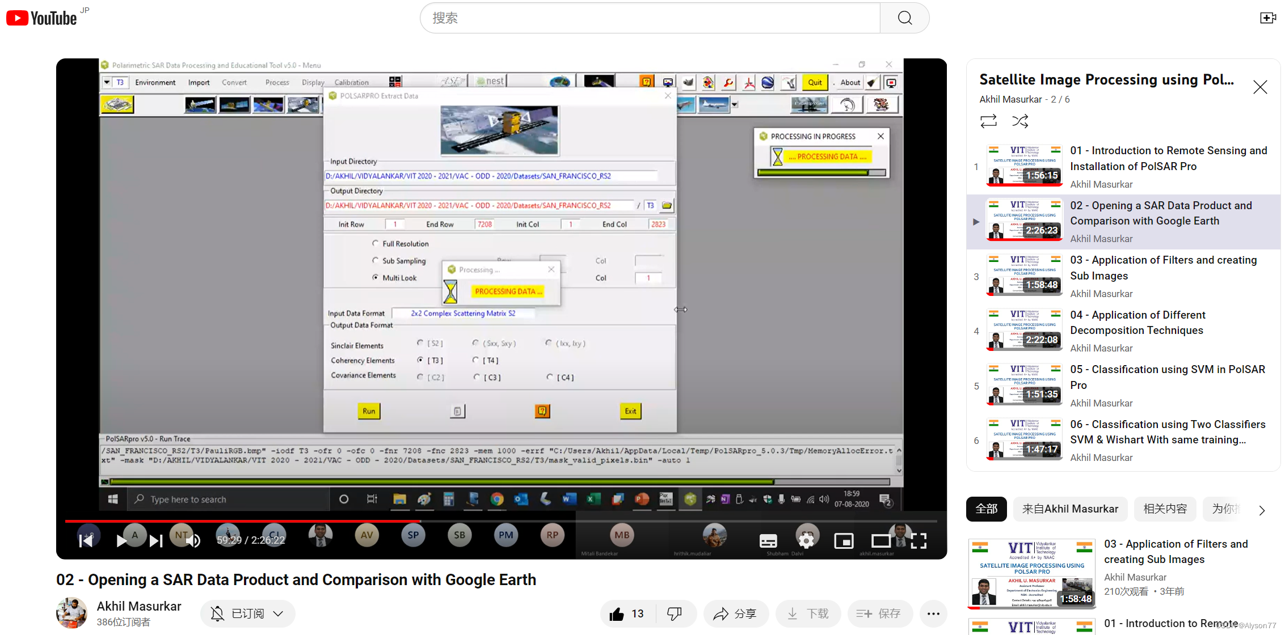Image resolution: width=1285 pixels, height=635 pixels.
Task: Shuffle the playlist
Action: pyautogui.click(x=1020, y=121)
